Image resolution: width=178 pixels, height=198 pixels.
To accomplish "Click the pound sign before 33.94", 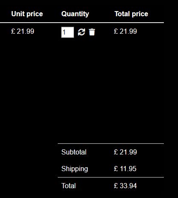I will (116, 186).
